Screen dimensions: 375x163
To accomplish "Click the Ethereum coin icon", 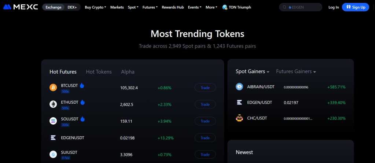I will tap(53, 104).
